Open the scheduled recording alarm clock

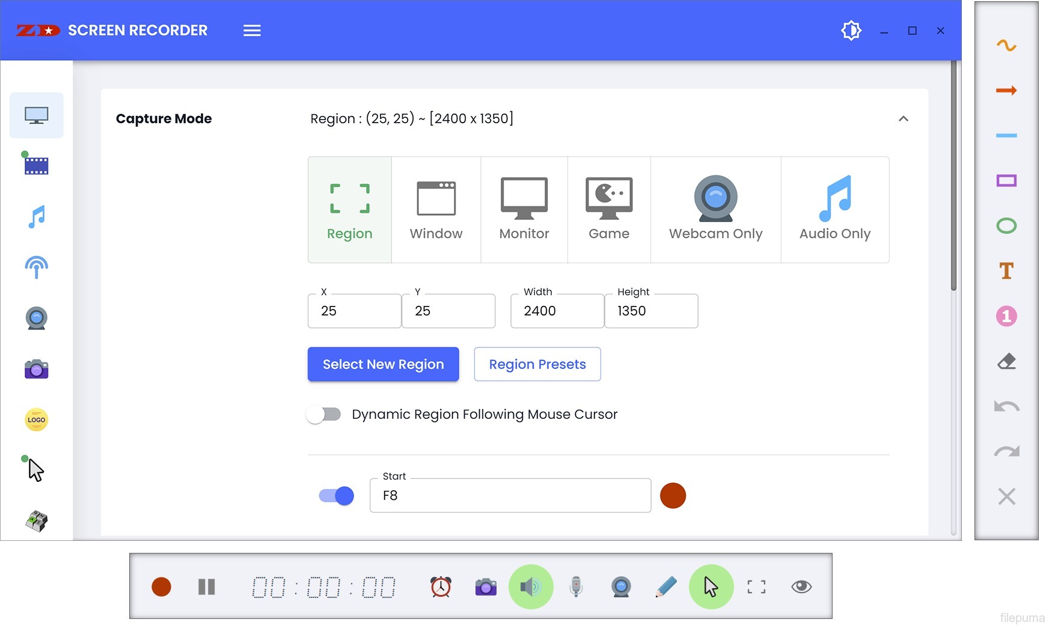pos(440,587)
